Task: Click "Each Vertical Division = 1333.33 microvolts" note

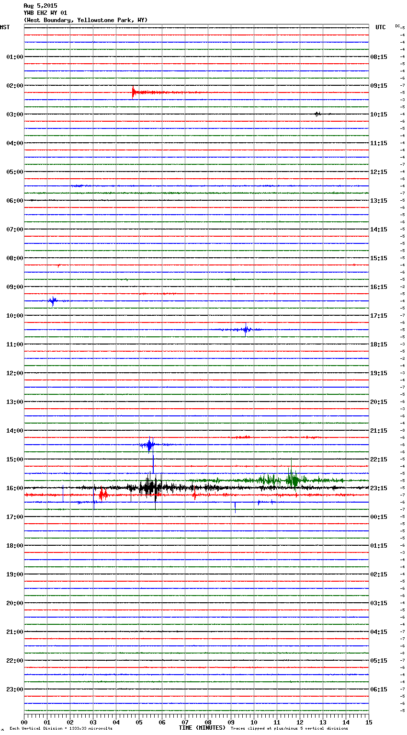Action: (x=61, y=729)
